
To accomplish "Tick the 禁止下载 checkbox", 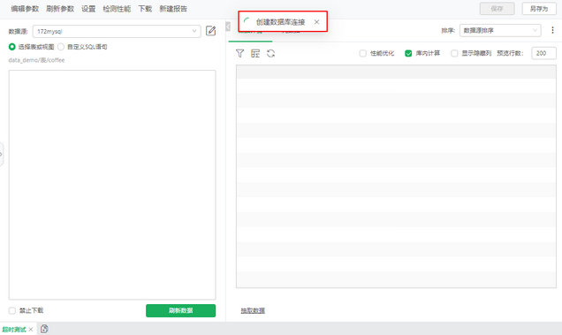I will point(12,310).
